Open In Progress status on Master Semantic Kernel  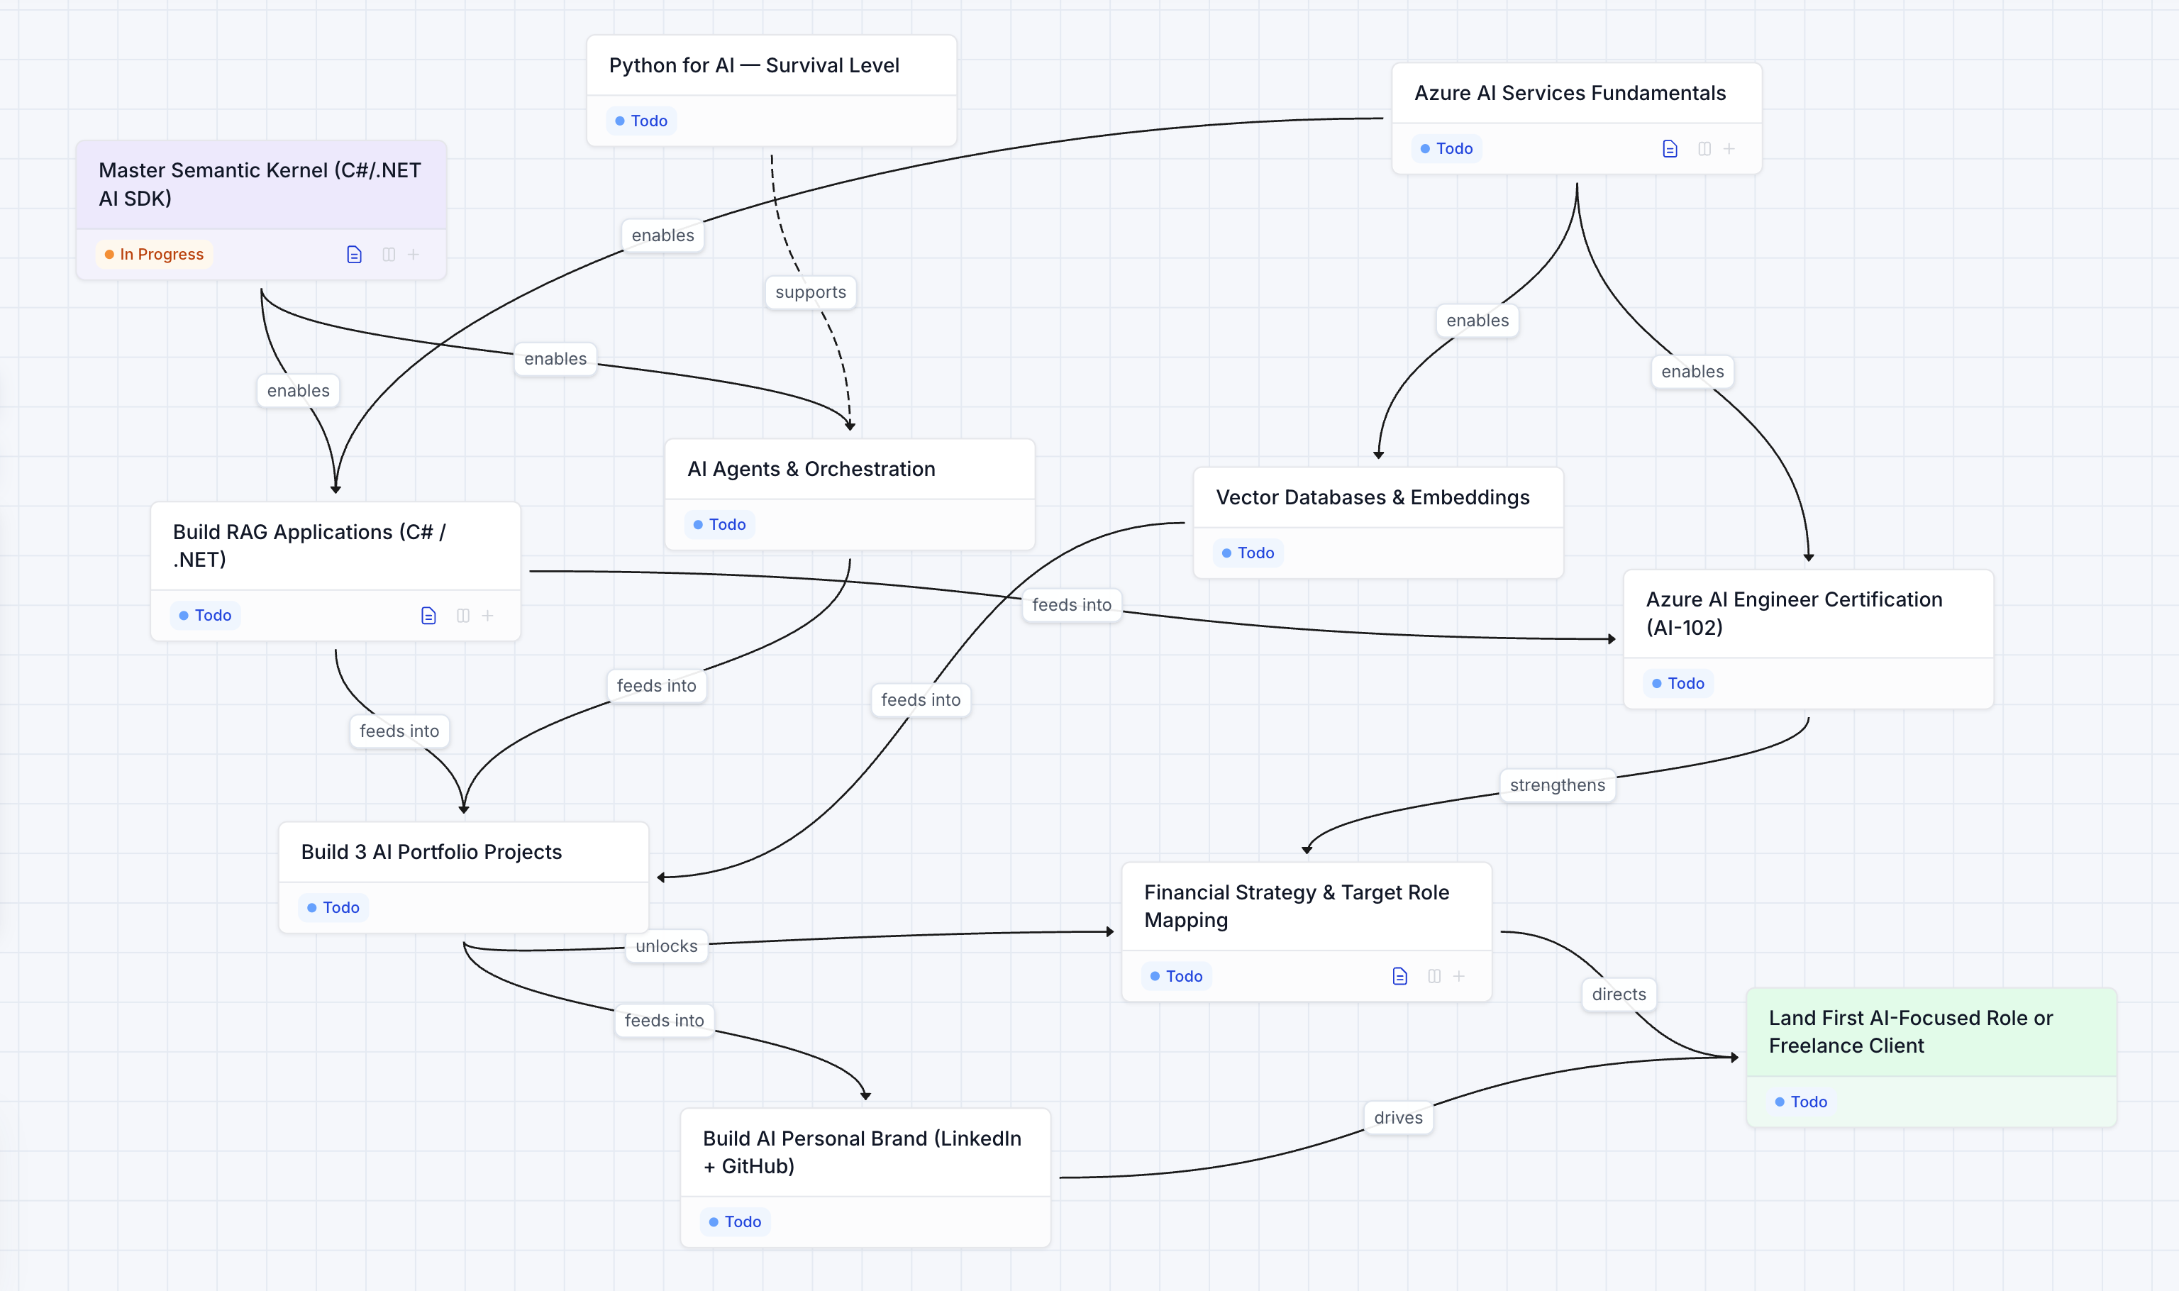(x=154, y=254)
